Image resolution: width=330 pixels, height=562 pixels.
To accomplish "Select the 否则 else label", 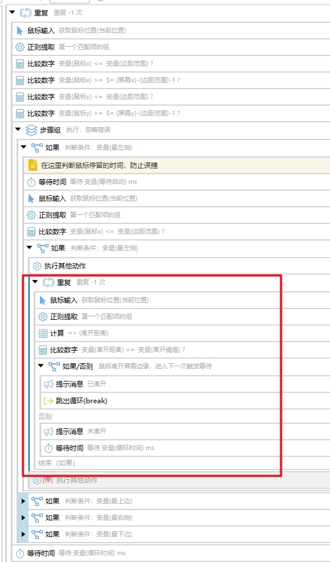I will (x=45, y=416).
